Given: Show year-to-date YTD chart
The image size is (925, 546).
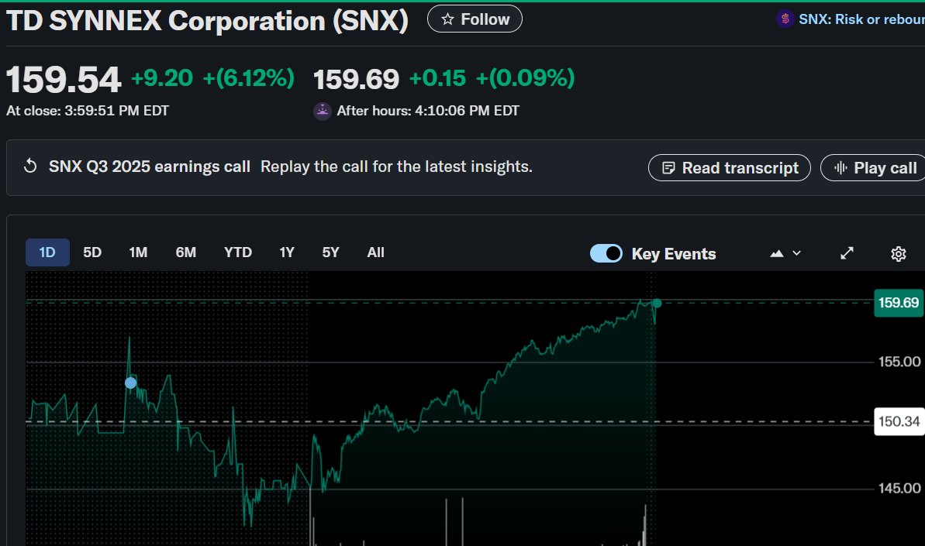Looking at the screenshot, I should (x=238, y=252).
